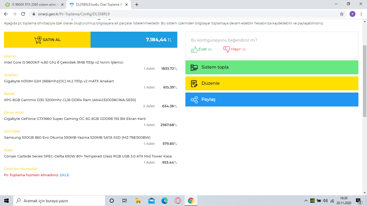The height and width of the screenshot is (206, 367).
Task: Click the NVIDIA tray icon
Action: click(x=312, y=201)
